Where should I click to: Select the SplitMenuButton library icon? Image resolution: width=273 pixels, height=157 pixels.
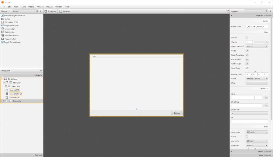point(2,35)
